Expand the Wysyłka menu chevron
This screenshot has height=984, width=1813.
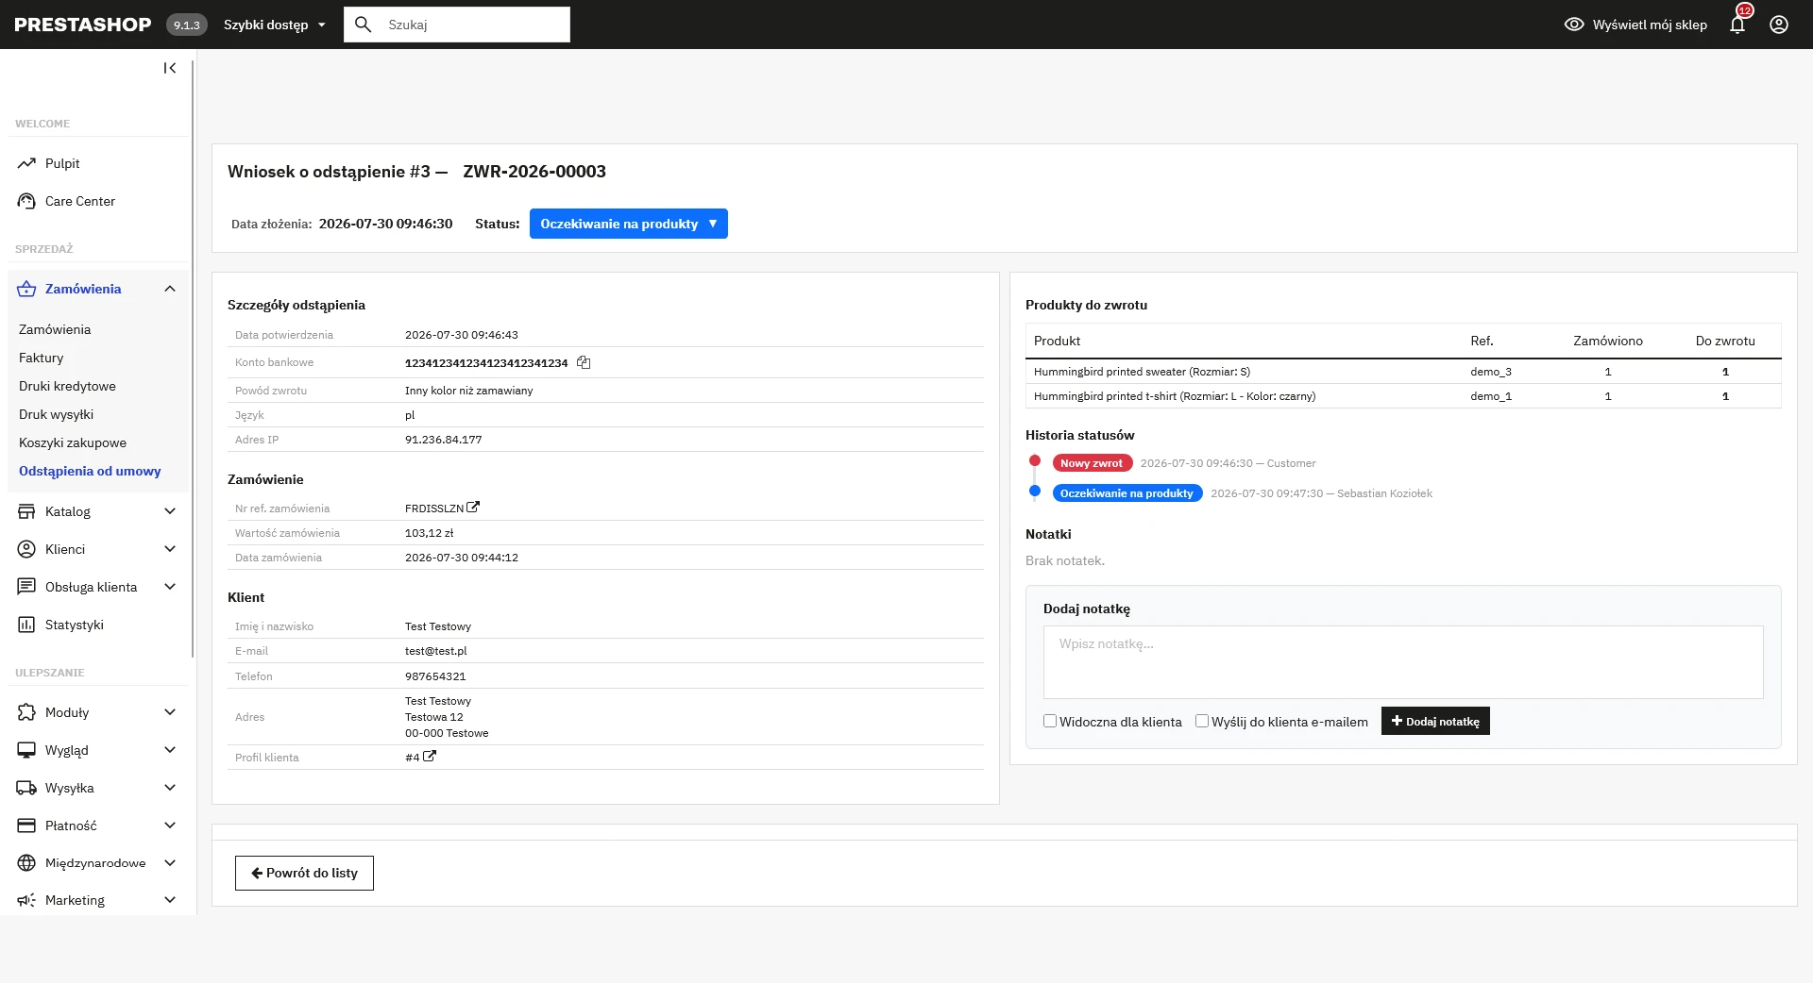170,788
